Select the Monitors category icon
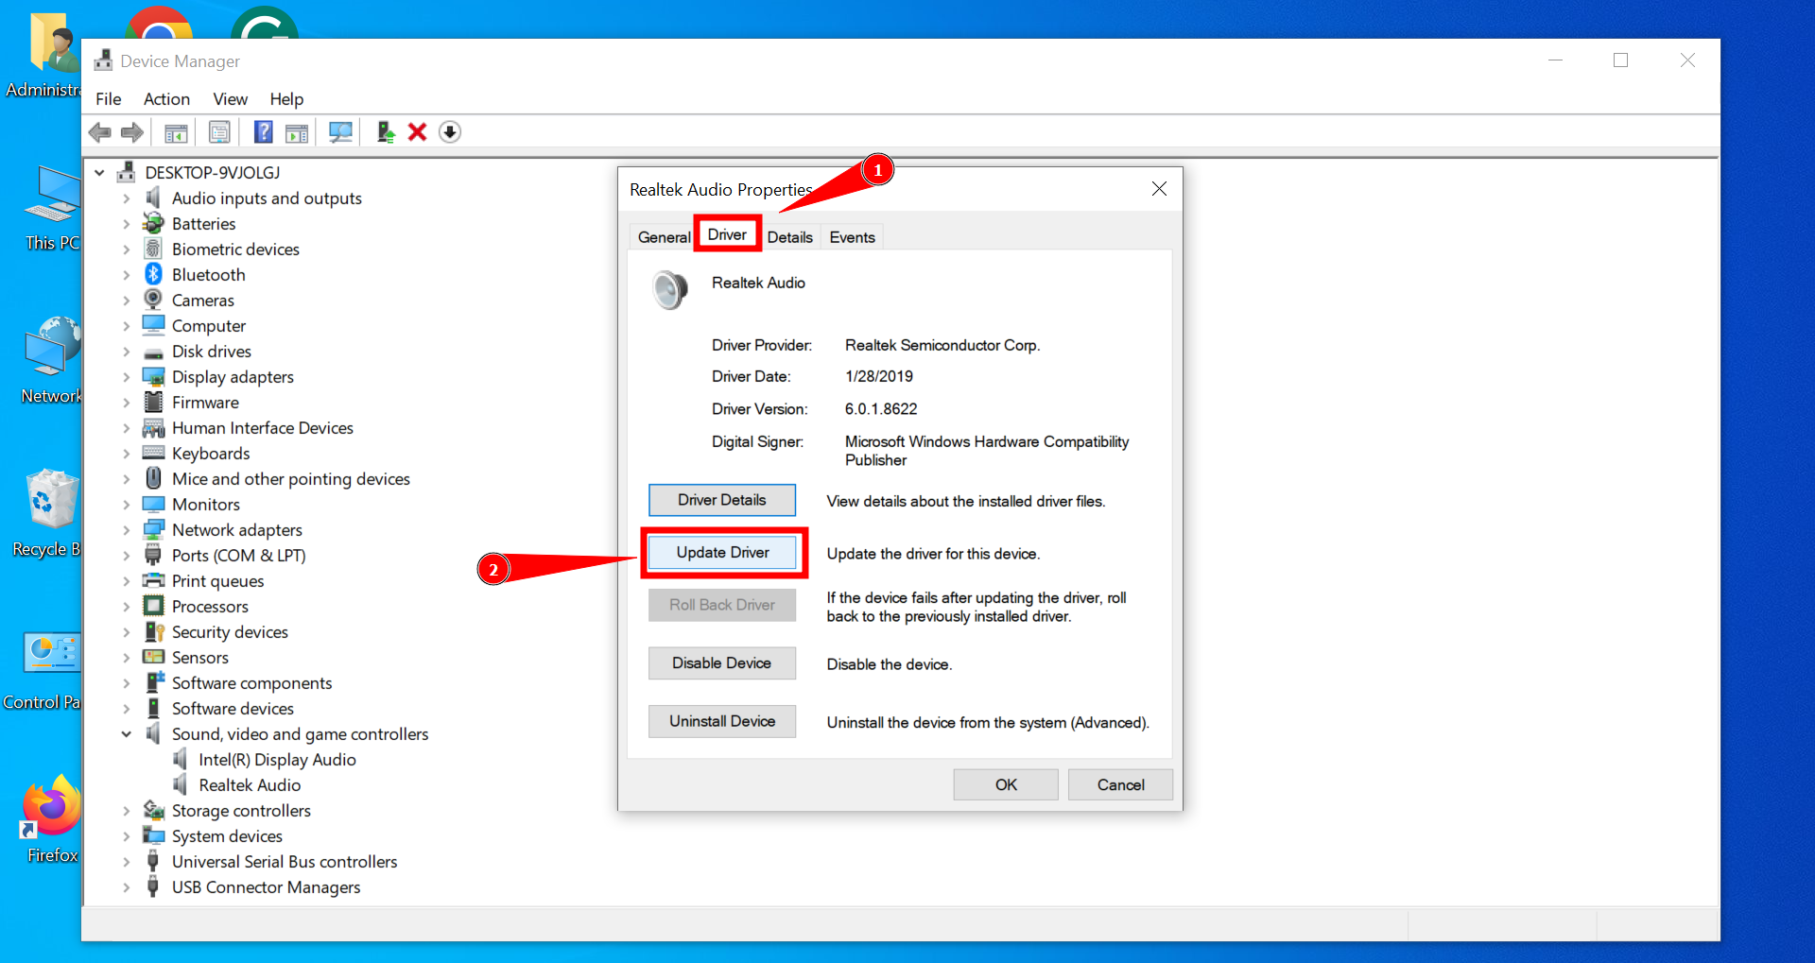1815x963 pixels. coord(153,504)
